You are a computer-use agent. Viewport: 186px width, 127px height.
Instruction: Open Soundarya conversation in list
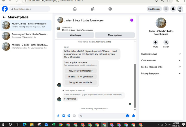(x=26, y=36)
